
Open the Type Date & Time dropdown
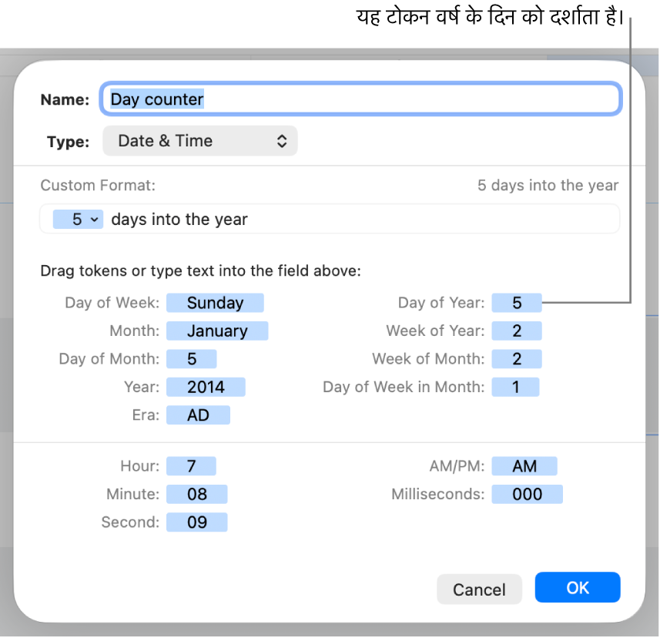(x=199, y=141)
